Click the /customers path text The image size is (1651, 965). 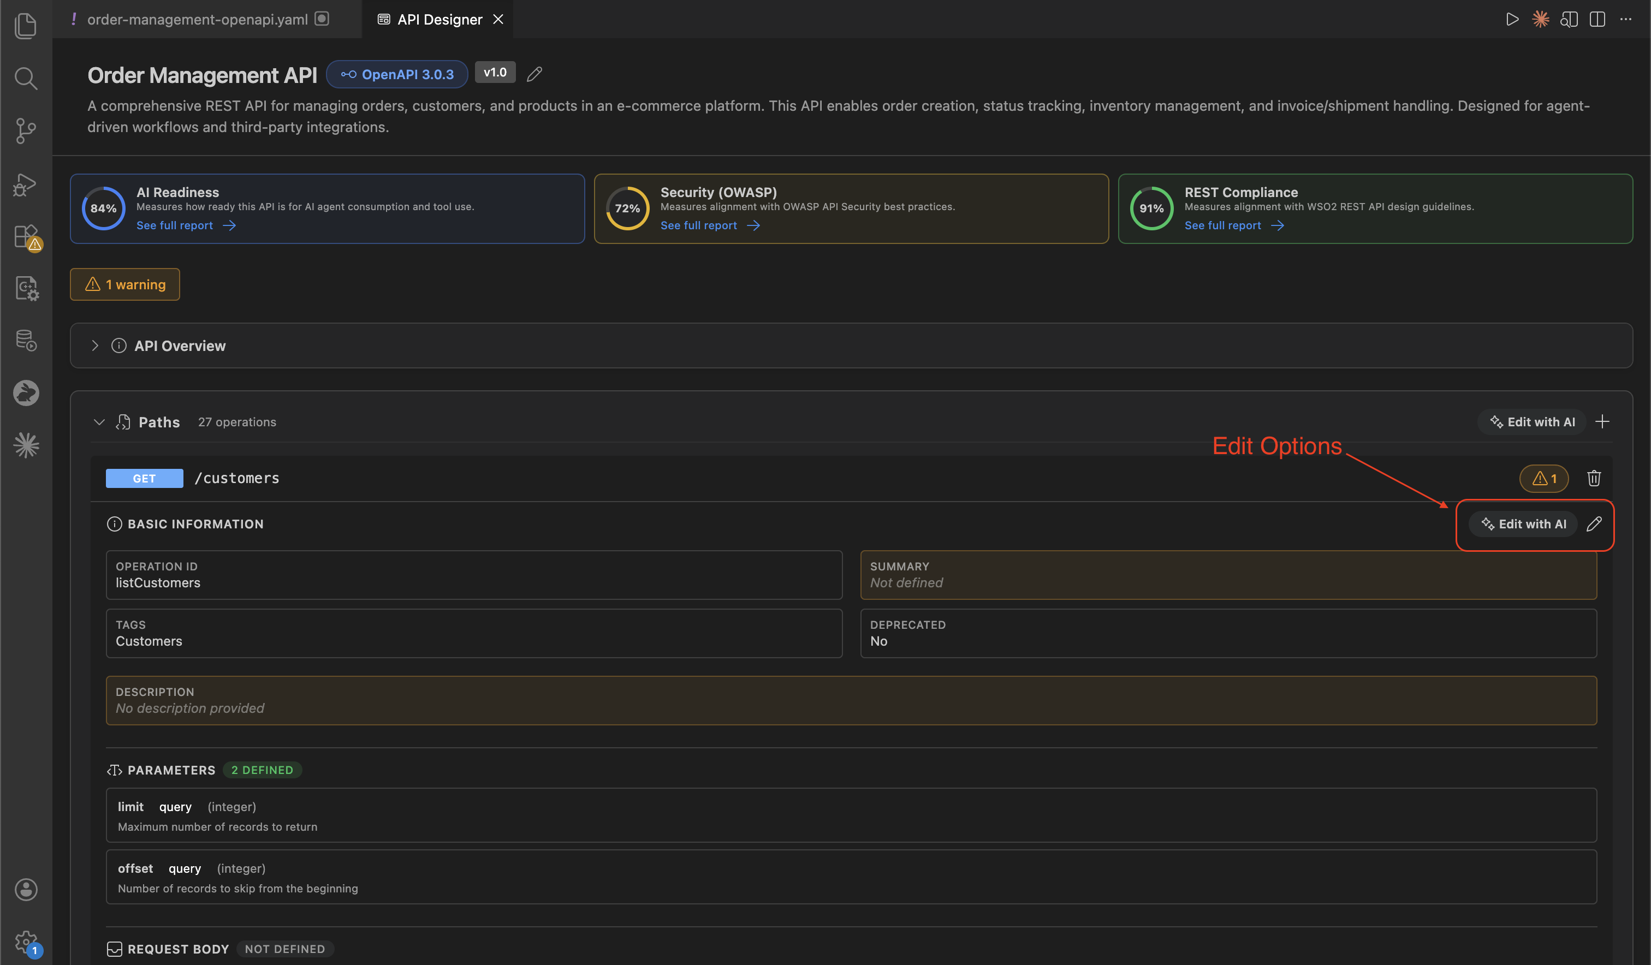click(237, 478)
